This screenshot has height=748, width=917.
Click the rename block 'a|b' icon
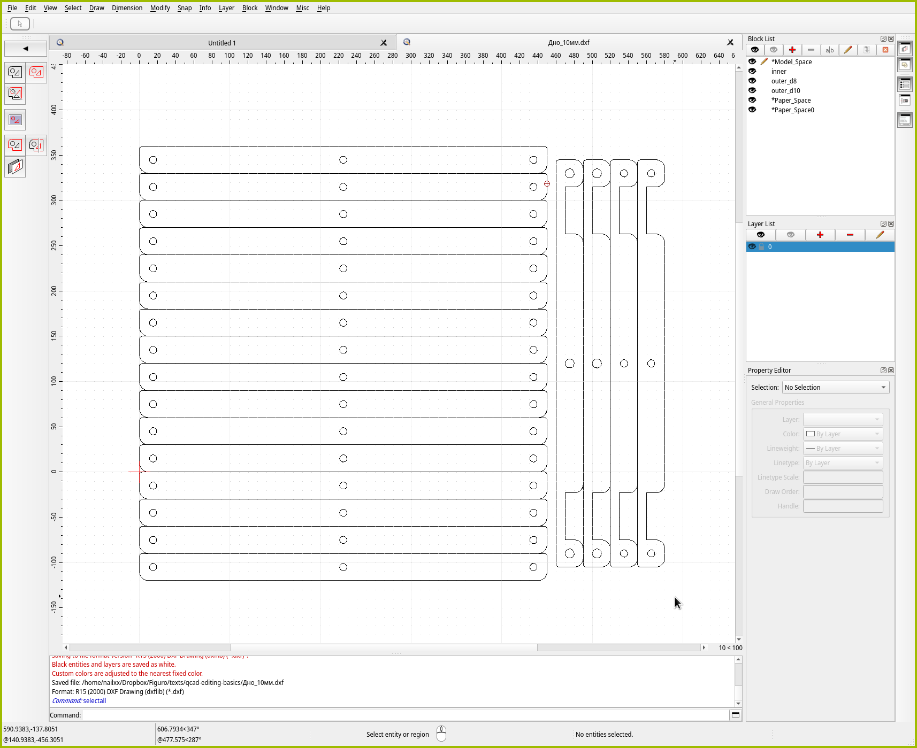coord(829,50)
